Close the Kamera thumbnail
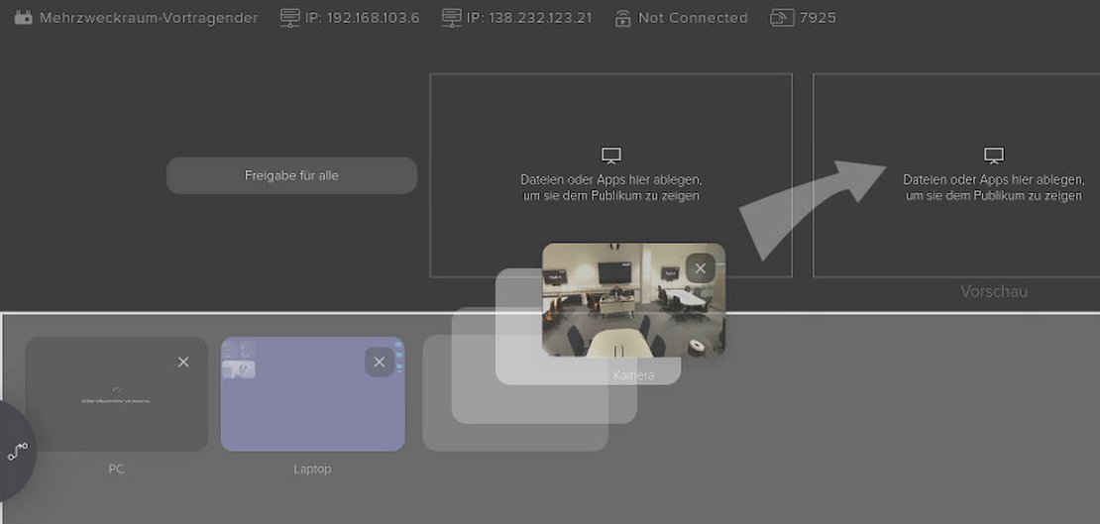The image size is (1100, 524). (701, 268)
